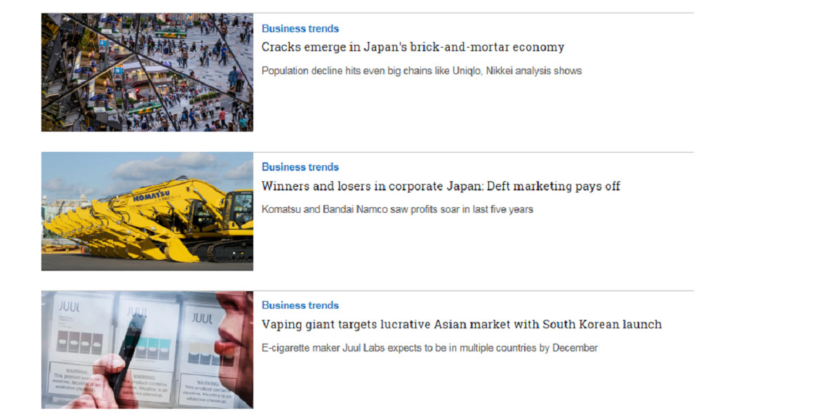The image size is (816, 420).
Task: Click Business trends above the Winners and losers headline
Action: (300, 167)
